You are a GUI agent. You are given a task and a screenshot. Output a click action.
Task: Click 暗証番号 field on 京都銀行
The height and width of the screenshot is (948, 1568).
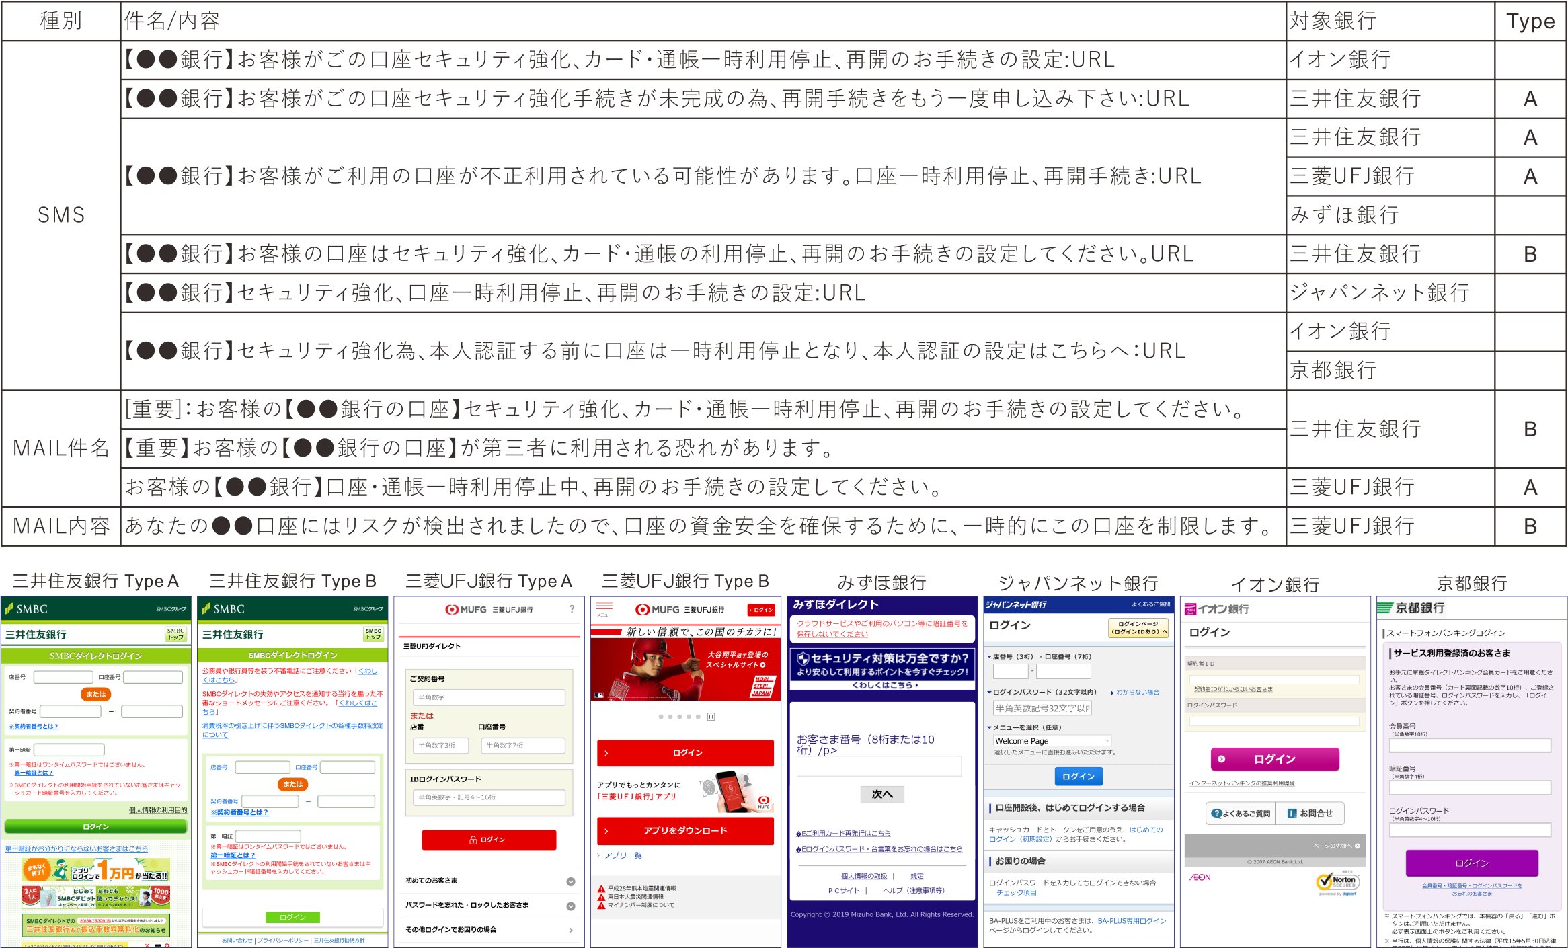tap(1470, 787)
